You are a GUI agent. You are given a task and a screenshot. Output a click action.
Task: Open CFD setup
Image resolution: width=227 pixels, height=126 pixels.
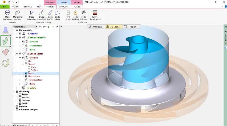click(x=68, y=15)
